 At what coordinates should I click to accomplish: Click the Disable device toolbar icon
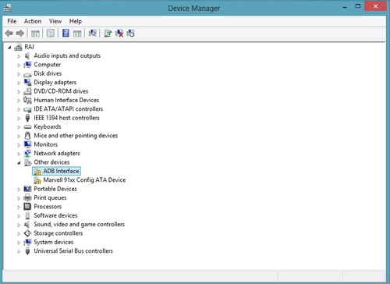(x=130, y=34)
